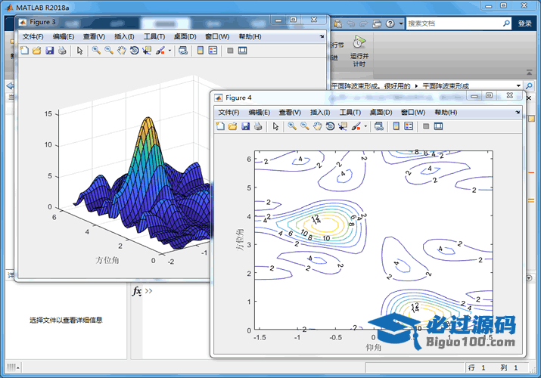Open 编辑(E) menu in Figure 3

(64, 36)
